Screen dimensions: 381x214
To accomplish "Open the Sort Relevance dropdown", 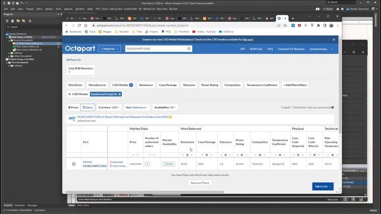I will (x=137, y=107).
